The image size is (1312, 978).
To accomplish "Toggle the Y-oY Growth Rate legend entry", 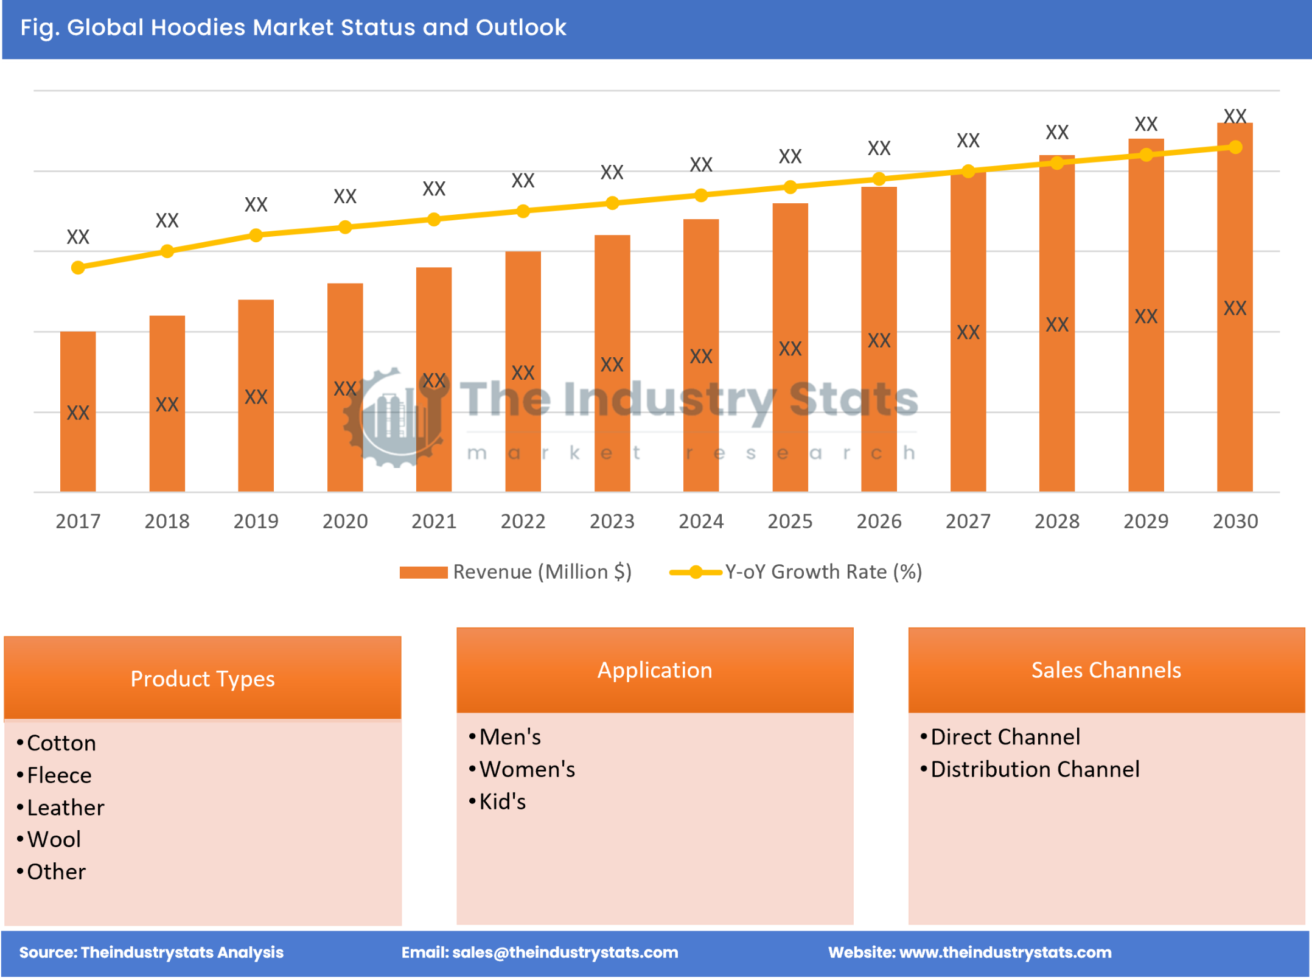I will point(823,571).
